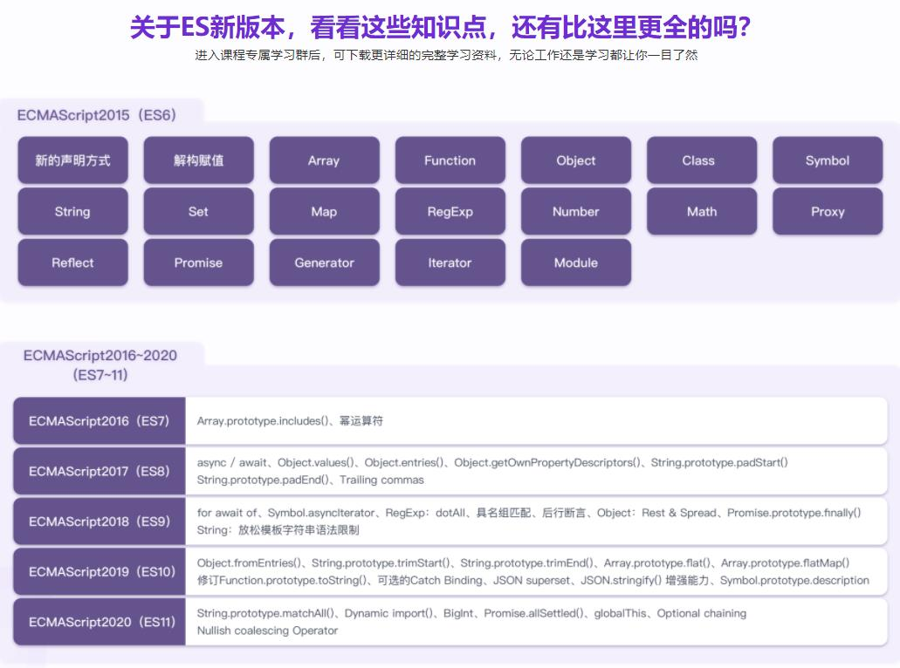
Task: Click the Function topic button
Action: click(450, 160)
